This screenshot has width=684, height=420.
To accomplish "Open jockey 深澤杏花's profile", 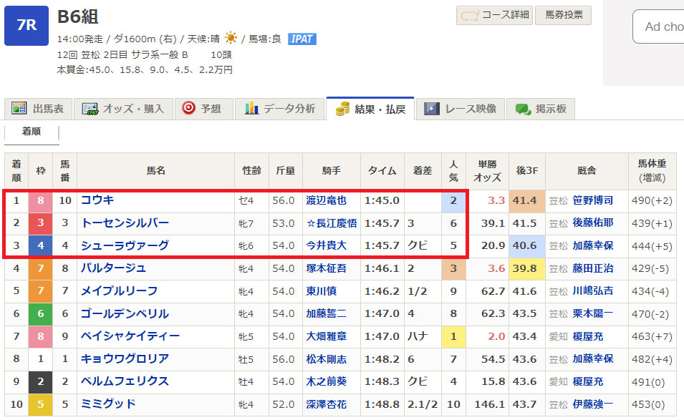I will (326, 404).
